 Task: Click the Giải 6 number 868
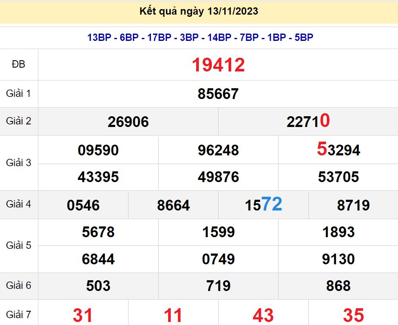tap(338, 286)
